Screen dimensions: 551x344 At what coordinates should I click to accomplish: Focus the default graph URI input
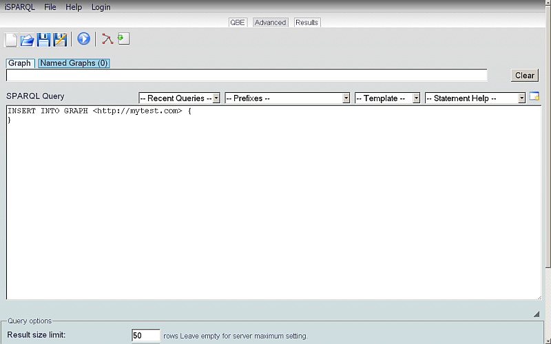pyautogui.click(x=247, y=75)
